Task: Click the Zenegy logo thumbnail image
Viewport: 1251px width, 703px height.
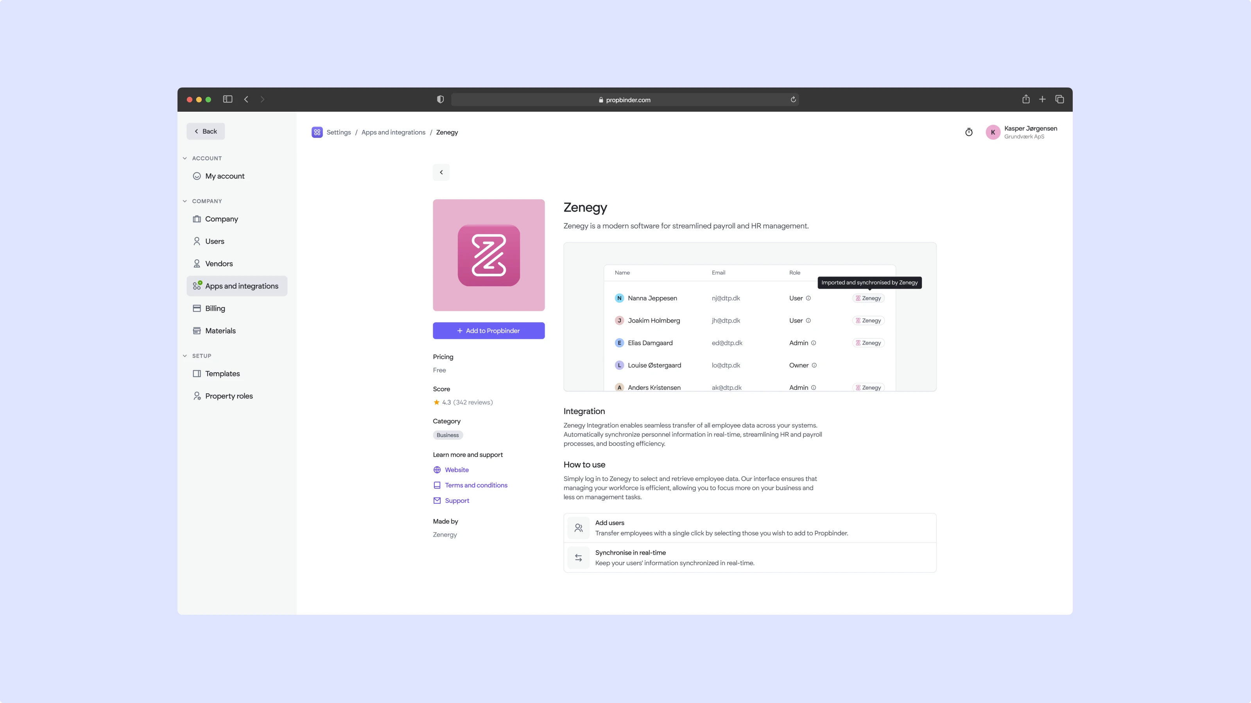Action: pyautogui.click(x=489, y=255)
